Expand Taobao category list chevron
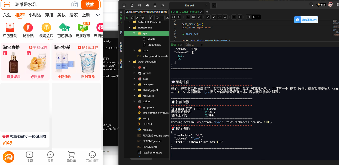This screenshot has height=165, width=339. 98,15
